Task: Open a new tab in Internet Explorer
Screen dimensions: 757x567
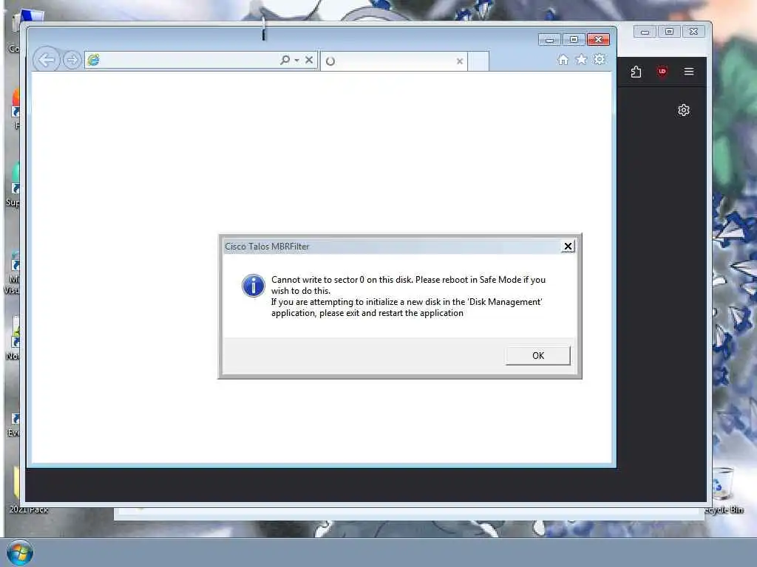Action: [478, 61]
